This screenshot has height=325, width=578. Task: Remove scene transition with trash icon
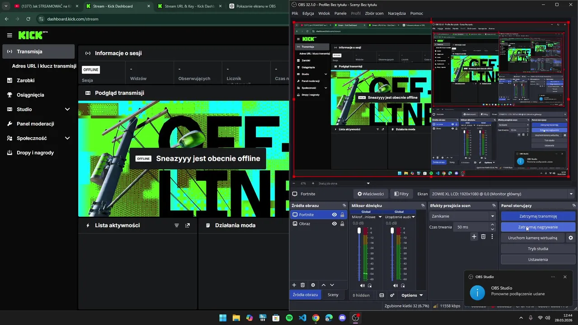(483, 237)
